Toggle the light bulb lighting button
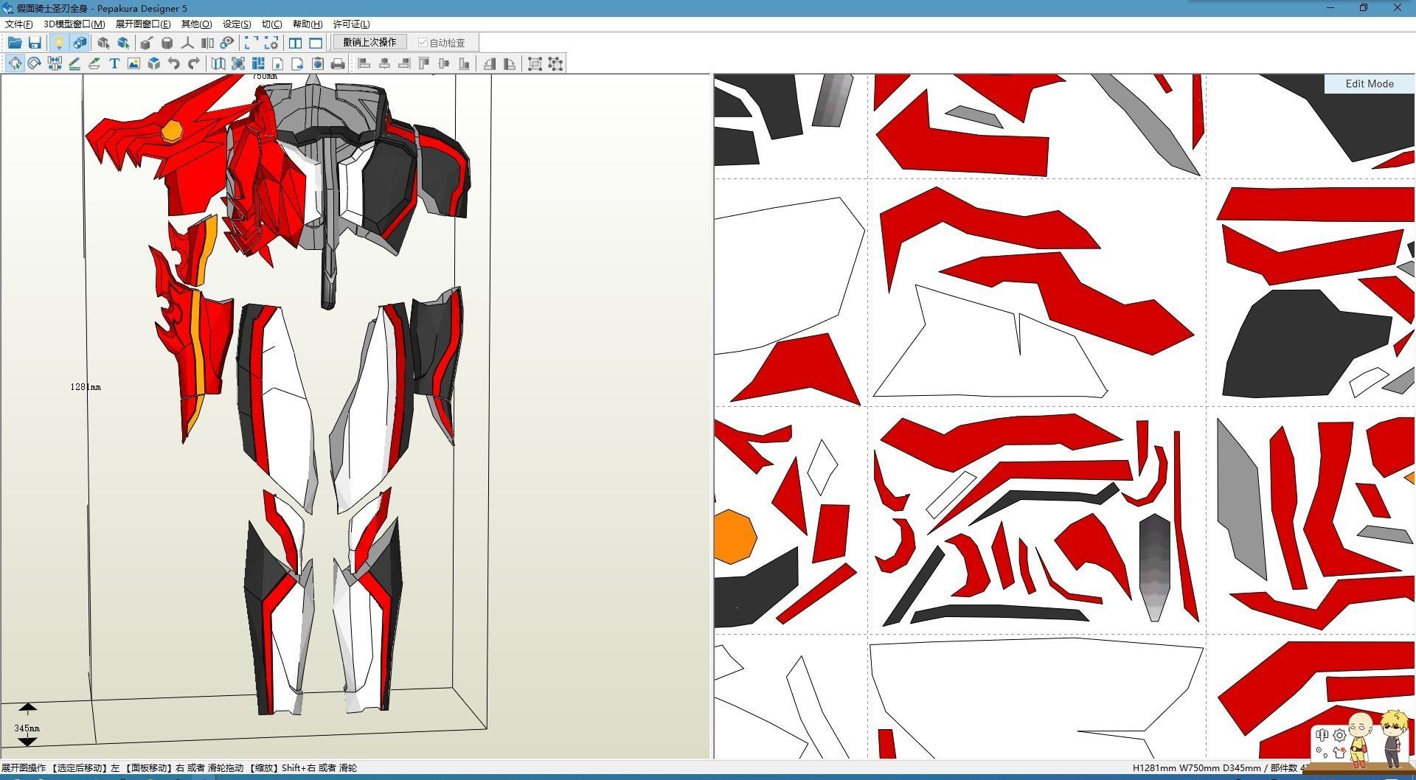1416x780 pixels. point(59,43)
